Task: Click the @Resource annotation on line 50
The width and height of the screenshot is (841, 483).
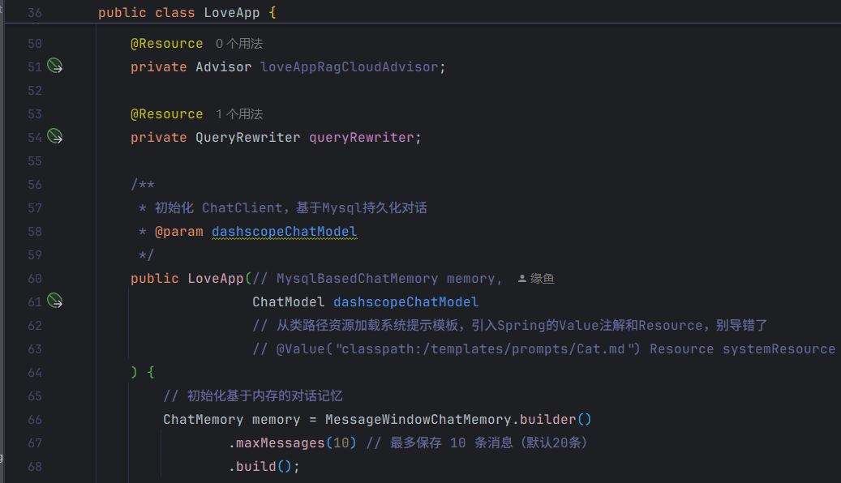Action: [x=166, y=44]
